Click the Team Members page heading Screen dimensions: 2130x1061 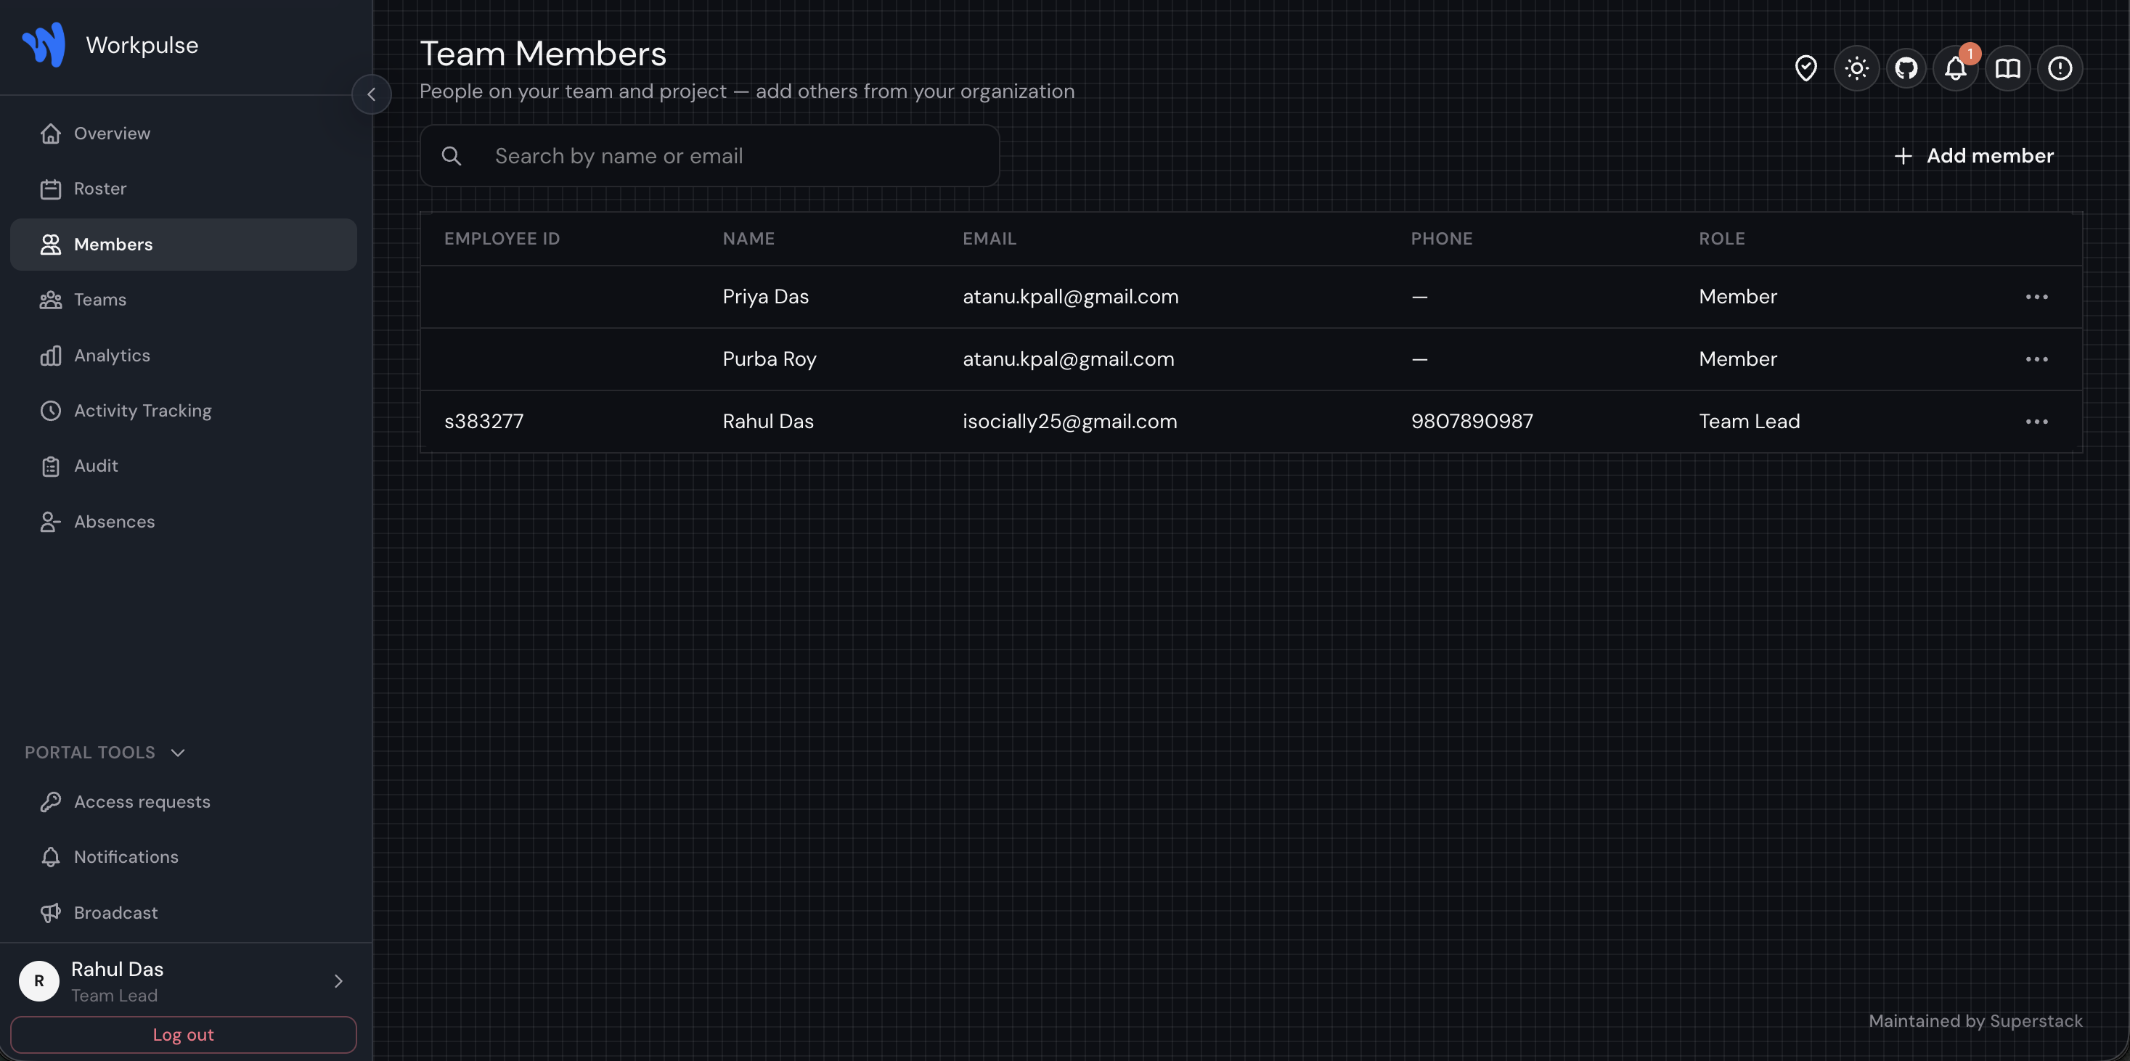pyautogui.click(x=542, y=54)
